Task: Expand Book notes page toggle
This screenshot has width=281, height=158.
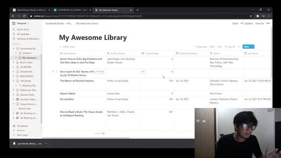Action: click(x=14, y=62)
